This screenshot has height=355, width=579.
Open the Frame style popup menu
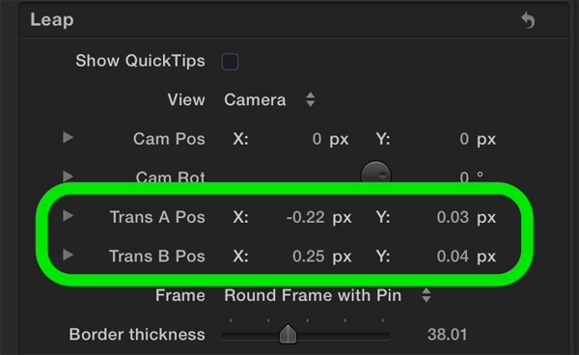327,295
